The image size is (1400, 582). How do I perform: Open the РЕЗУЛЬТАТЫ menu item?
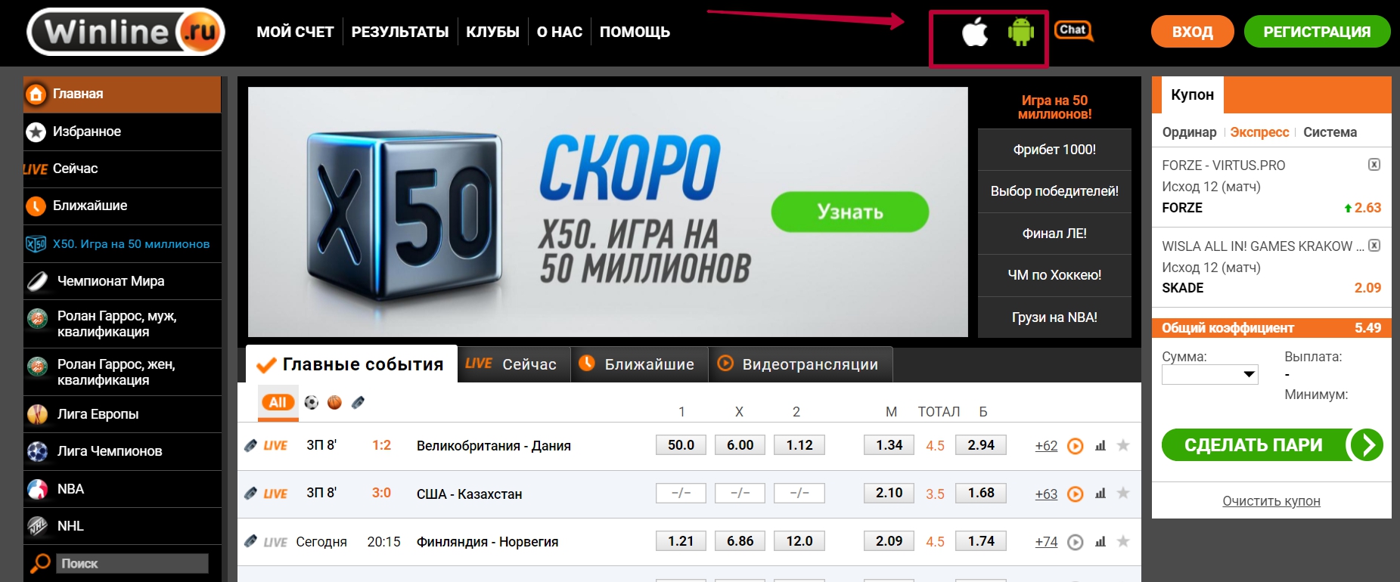coord(400,32)
